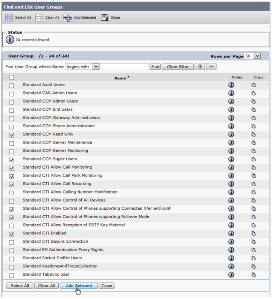Viewport: 272px width, 299px height.
Task: Uncheck the Standard CTI Enabled checkbox
Action: pyautogui.click(x=11, y=234)
